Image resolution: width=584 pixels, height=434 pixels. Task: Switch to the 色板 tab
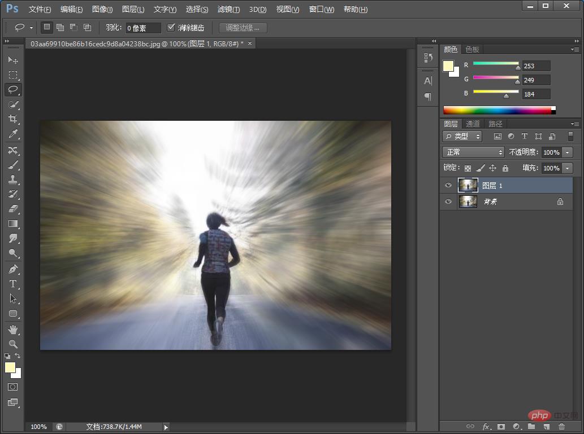coord(472,49)
